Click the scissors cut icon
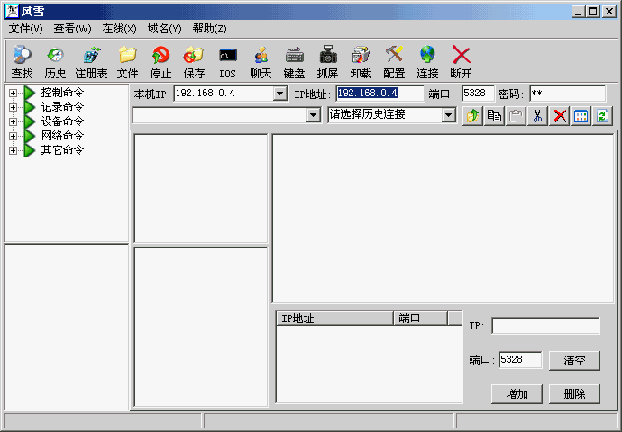This screenshot has height=432, width=622. 538,115
